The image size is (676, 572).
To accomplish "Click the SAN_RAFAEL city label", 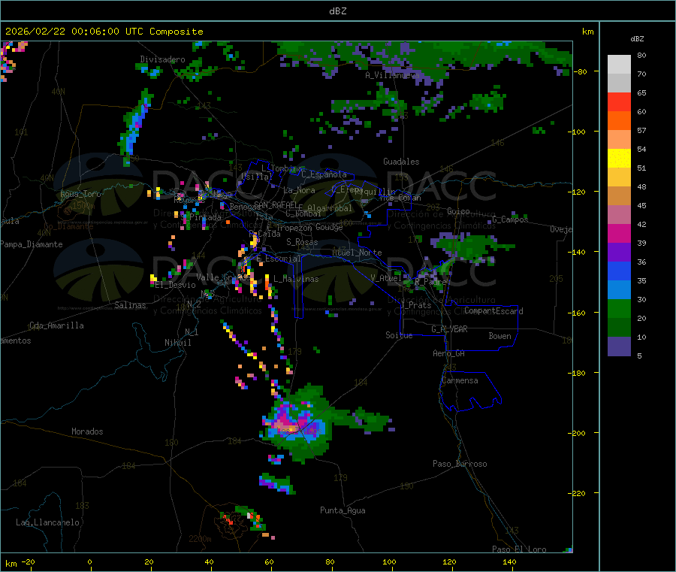I will click(276, 204).
